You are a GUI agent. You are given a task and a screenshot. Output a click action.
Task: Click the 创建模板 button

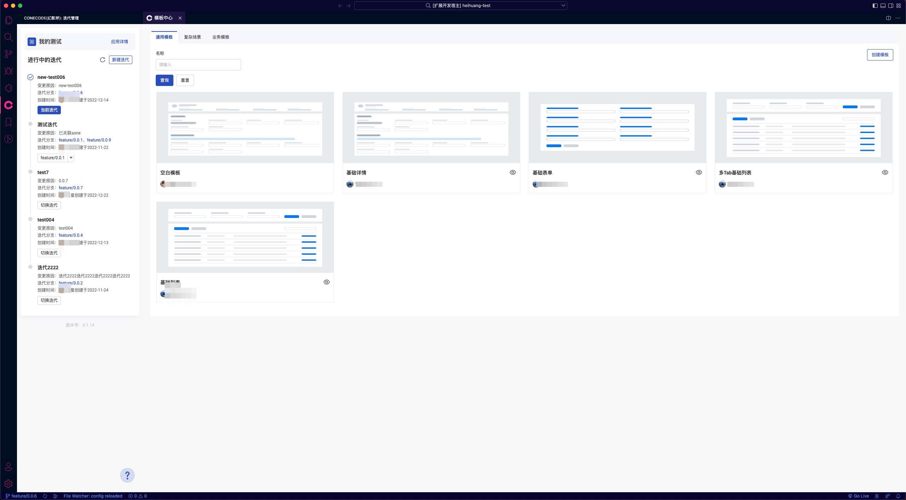[880, 55]
